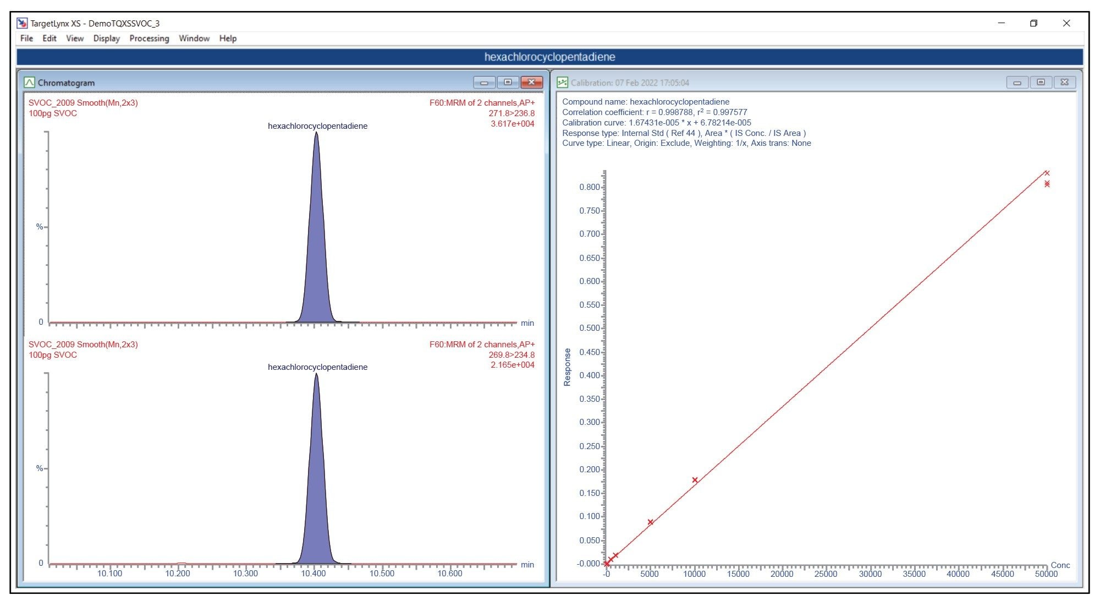Open the Window menu

point(194,39)
